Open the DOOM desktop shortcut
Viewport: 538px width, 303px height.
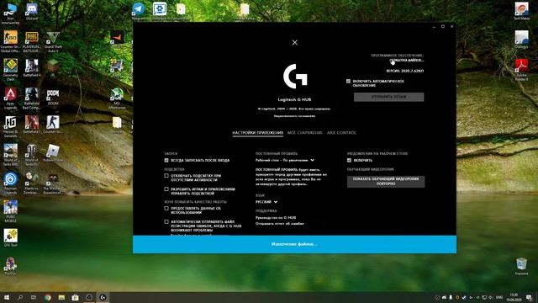(53, 97)
